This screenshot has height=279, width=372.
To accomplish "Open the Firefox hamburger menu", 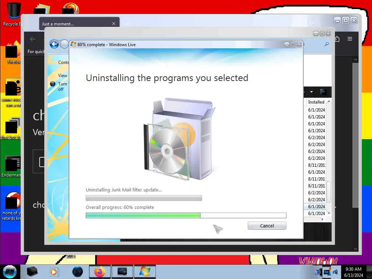I will (x=350, y=39).
